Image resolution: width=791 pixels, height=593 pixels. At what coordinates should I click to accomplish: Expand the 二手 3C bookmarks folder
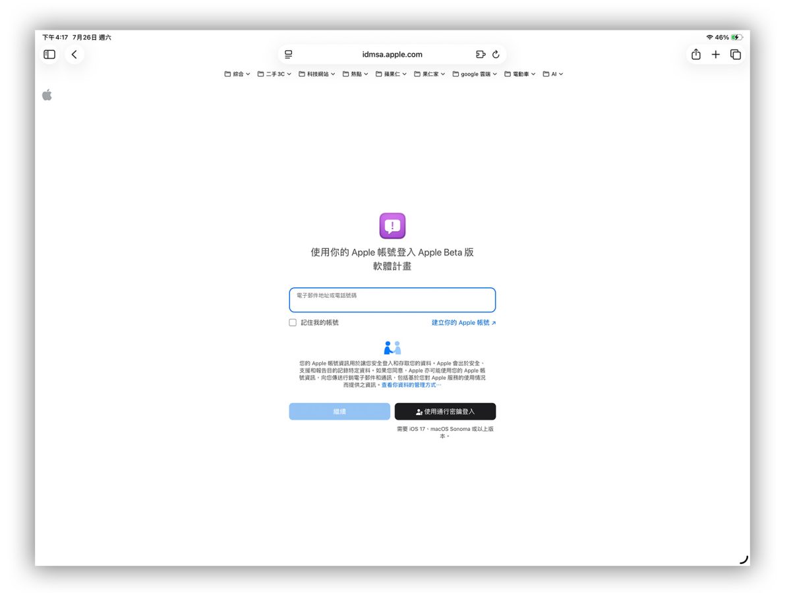pyautogui.click(x=274, y=74)
